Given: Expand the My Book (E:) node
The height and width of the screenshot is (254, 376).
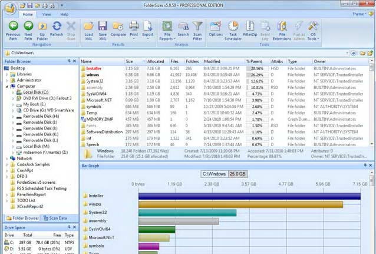Looking at the screenshot, I should pyautogui.click(x=13, y=104).
